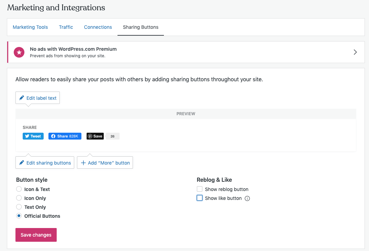Click Edit label text button
369x251 pixels.
(38, 98)
